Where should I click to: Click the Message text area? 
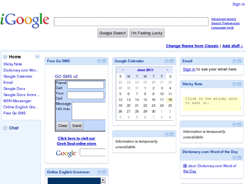[x=89, y=111]
